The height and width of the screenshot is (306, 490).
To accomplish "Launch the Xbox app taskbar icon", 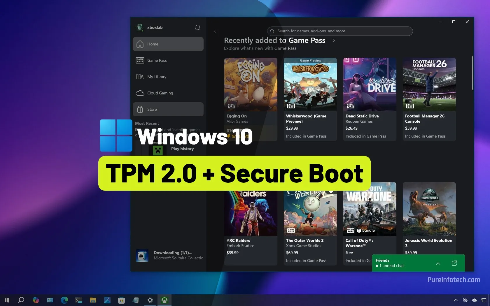I will tap(164, 300).
